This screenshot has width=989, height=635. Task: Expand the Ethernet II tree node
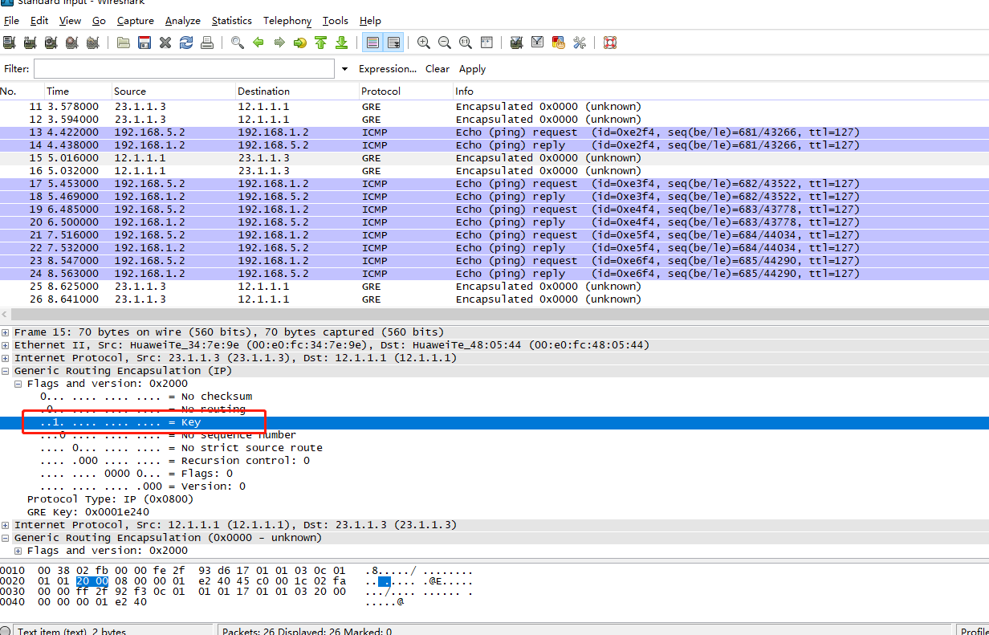tap(6, 345)
